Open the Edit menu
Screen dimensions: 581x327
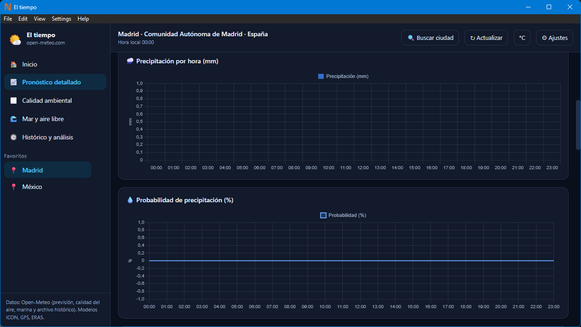[23, 19]
